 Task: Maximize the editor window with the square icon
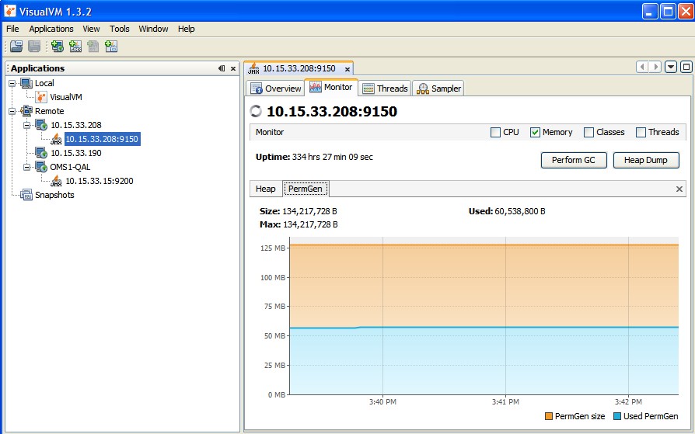point(686,67)
